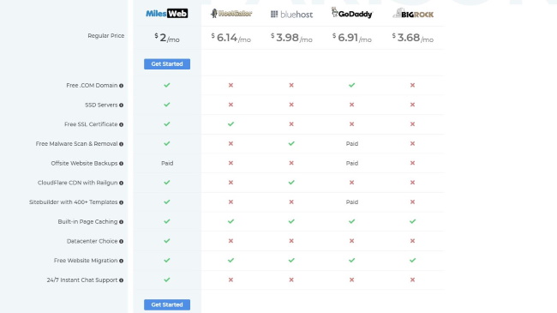Open info icon beside SSD Servers
Screen dimensions: 557x313
tap(121, 105)
